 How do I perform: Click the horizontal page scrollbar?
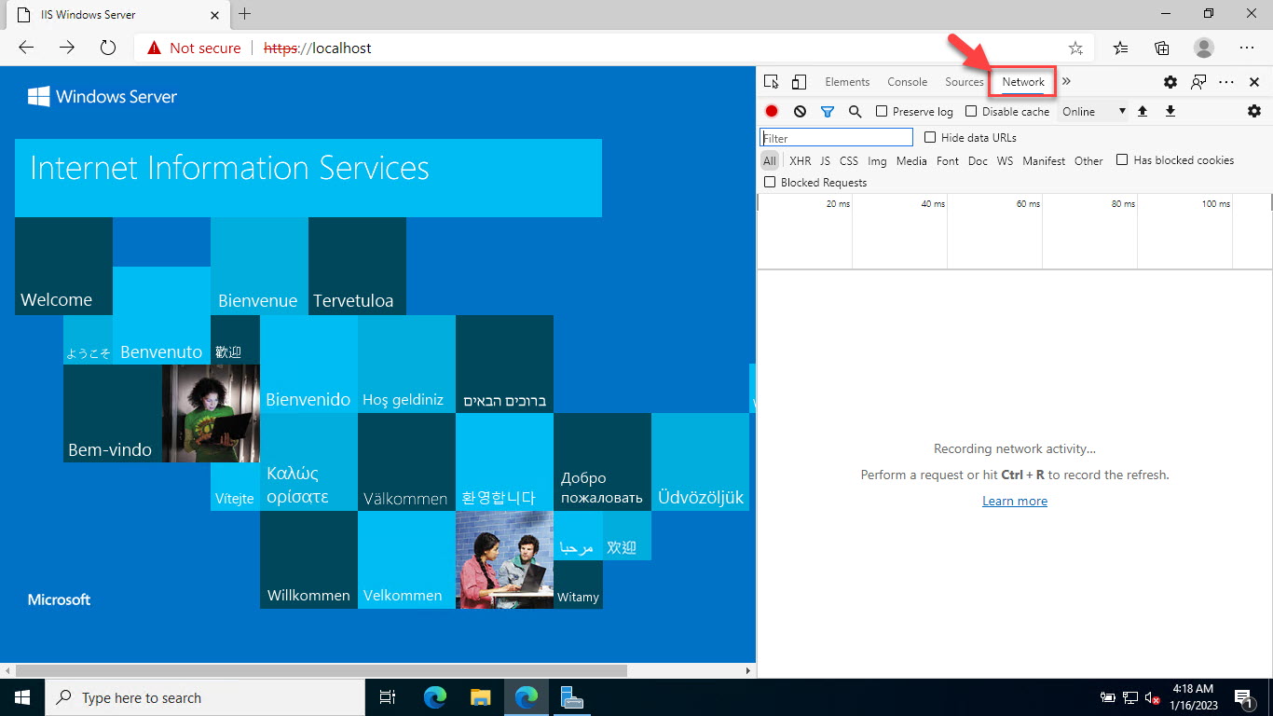(322, 670)
